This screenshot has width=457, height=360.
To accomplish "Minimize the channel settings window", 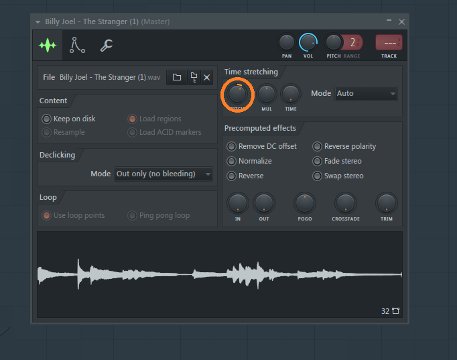I will tap(389, 20).
